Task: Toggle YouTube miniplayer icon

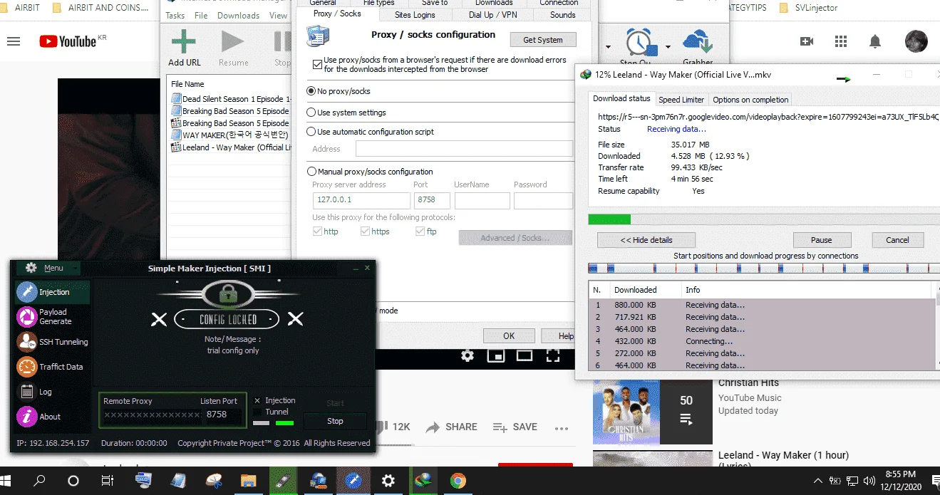Action: click(496, 355)
